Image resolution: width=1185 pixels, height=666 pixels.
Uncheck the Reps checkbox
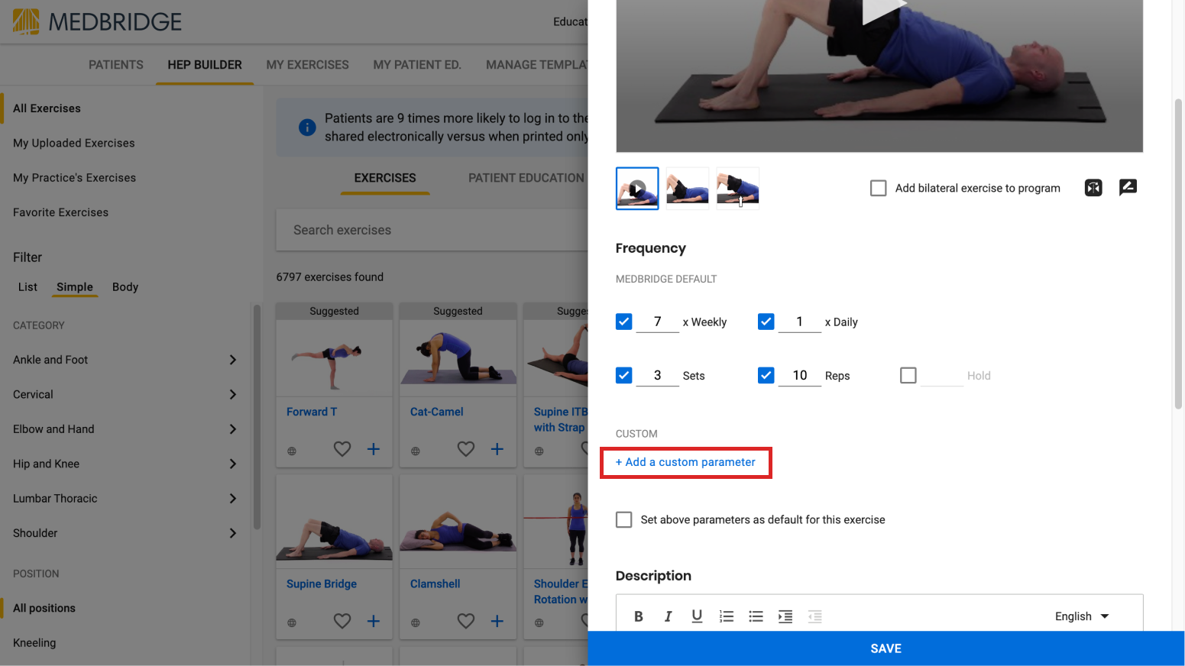tap(766, 375)
